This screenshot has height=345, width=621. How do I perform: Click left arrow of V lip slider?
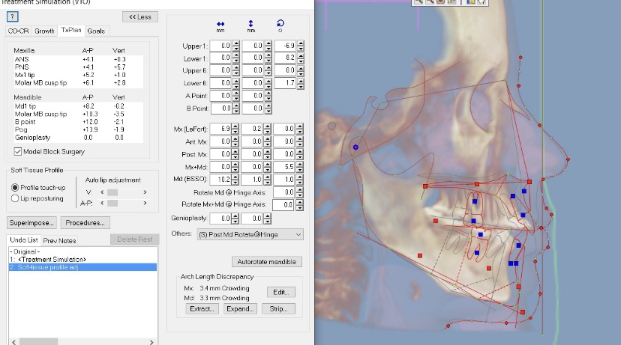click(x=102, y=192)
